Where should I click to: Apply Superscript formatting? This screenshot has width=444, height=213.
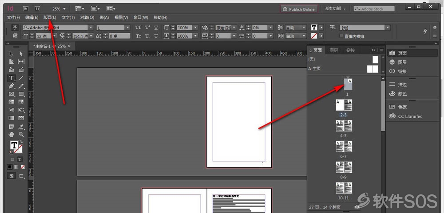coord(147,28)
